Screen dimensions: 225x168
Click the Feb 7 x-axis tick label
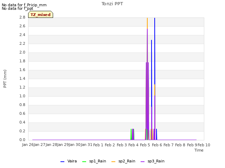169,145
